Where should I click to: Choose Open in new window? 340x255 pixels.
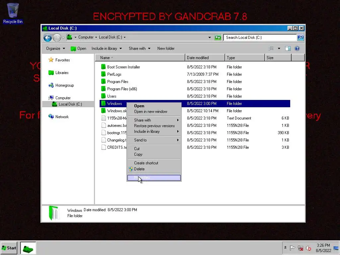point(154,112)
